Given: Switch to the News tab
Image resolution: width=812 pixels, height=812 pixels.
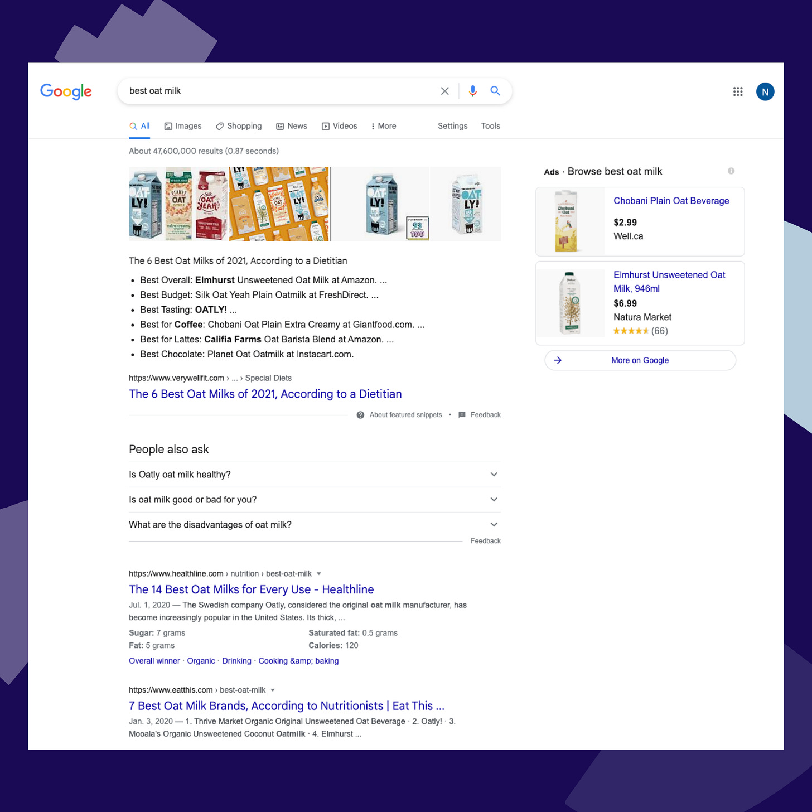Looking at the screenshot, I should [292, 126].
